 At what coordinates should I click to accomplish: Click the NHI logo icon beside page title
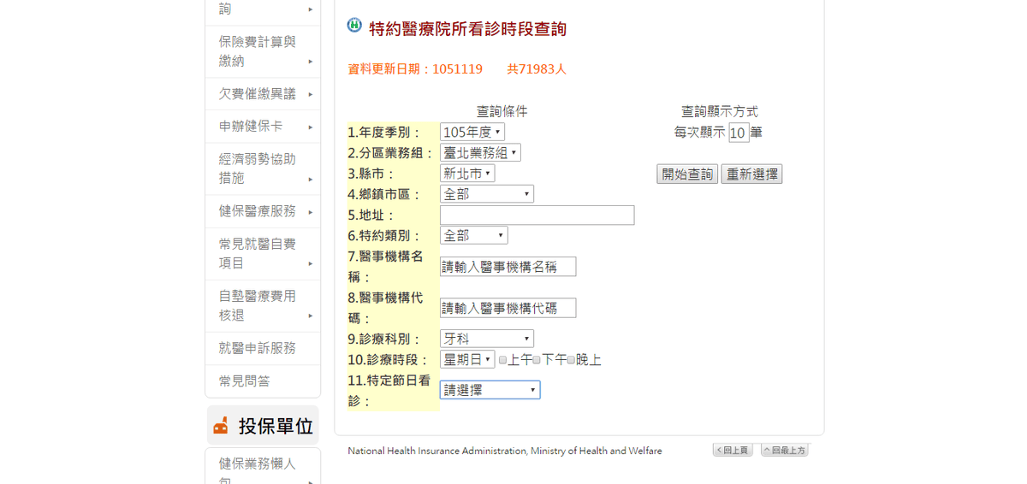point(354,26)
